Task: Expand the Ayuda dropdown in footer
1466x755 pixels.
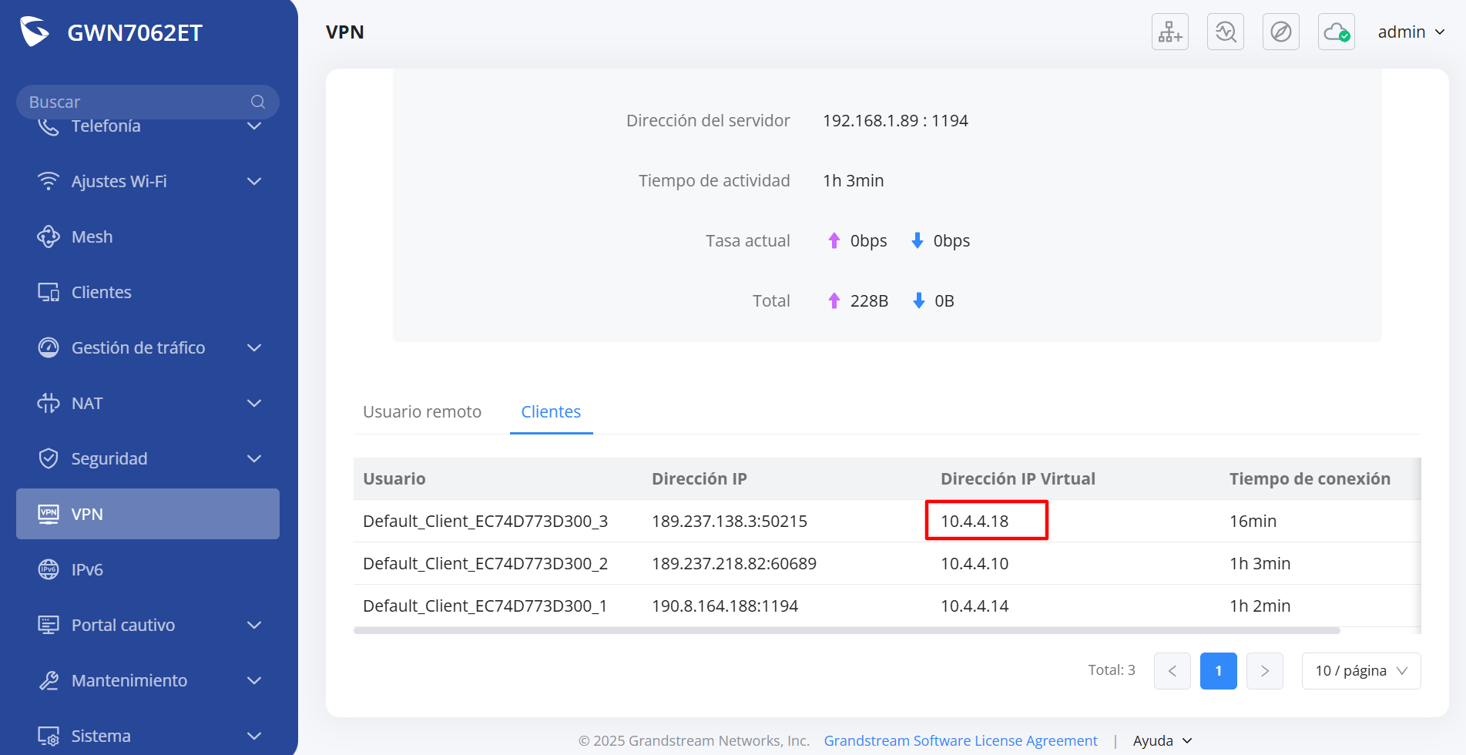Action: coord(1162,740)
